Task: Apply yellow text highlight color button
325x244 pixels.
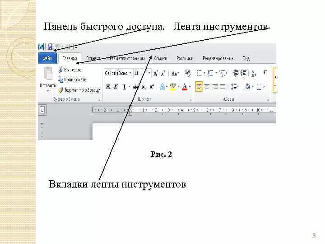Action: (x=172, y=87)
